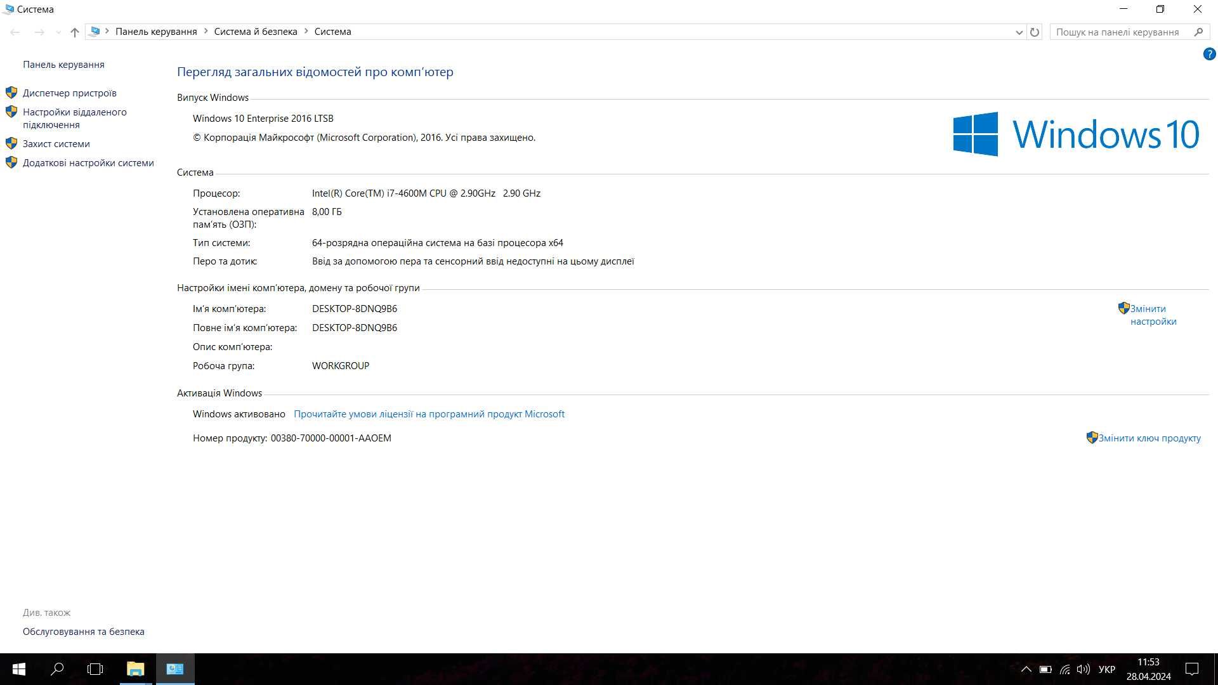Open File Explorer from taskbar
The width and height of the screenshot is (1218, 685).
point(136,669)
